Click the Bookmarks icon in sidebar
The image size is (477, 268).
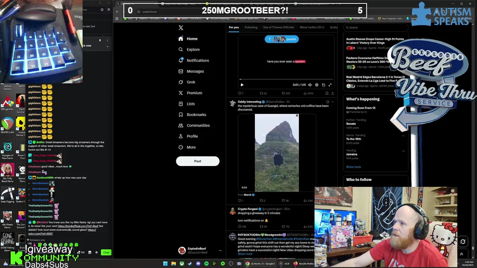click(181, 115)
